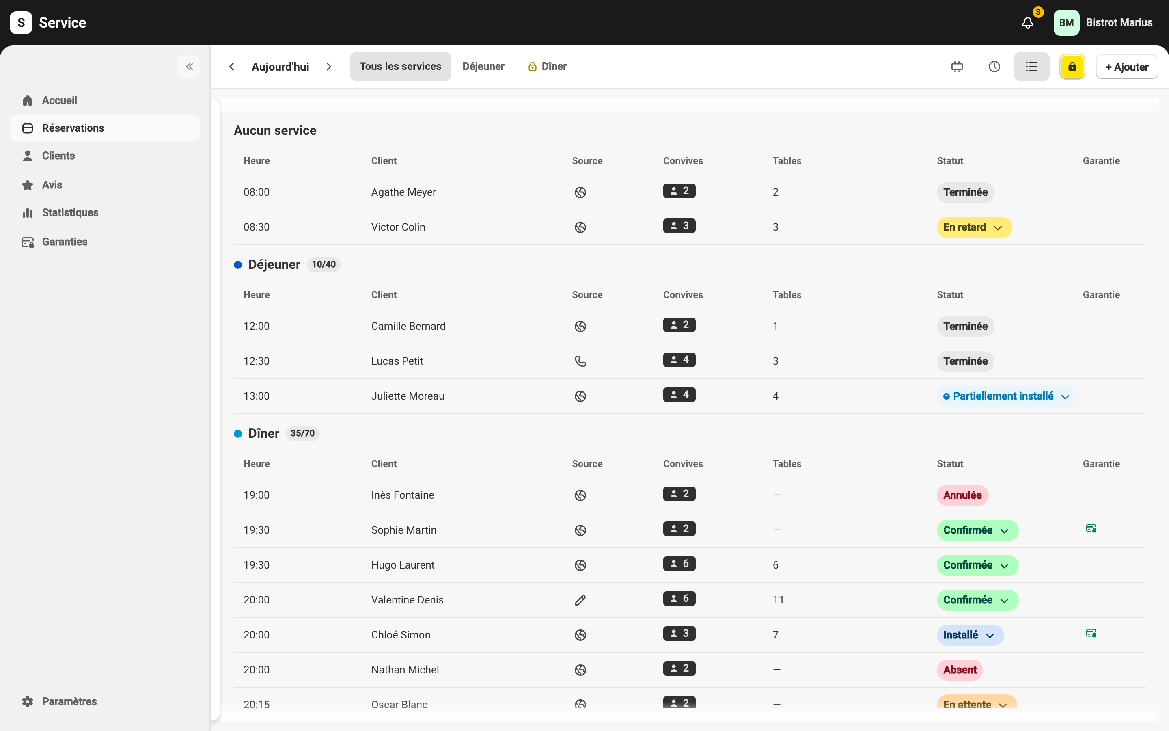Click Annulée status for Inès Fontaine
Image resolution: width=1169 pixels, height=731 pixels.
[962, 495]
